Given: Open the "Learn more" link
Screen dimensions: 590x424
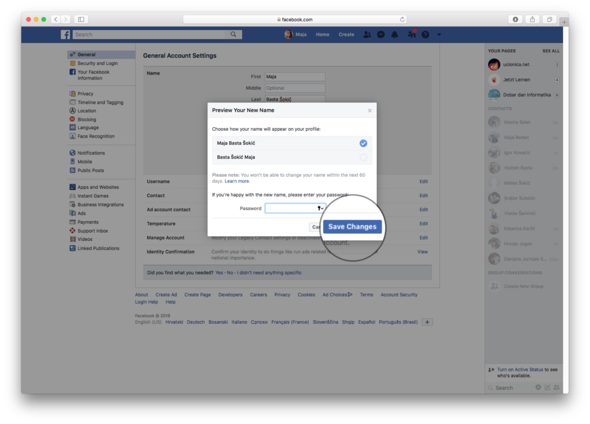Looking at the screenshot, I should coord(237,181).
